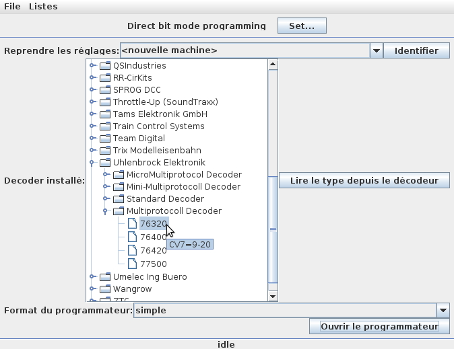
Task: Expand the Standard Decoder node
Action: [106, 198]
